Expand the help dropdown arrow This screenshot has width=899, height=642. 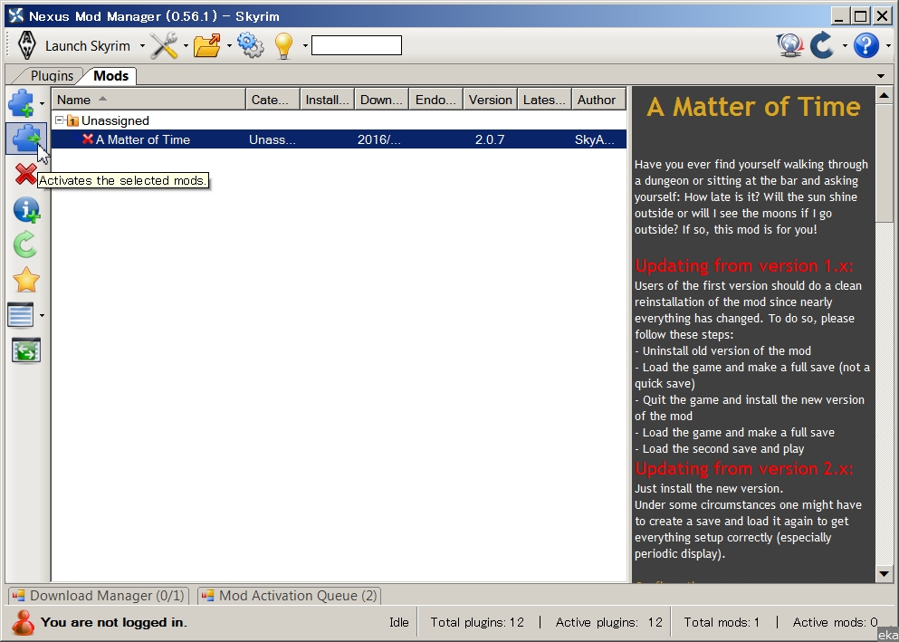(x=888, y=46)
